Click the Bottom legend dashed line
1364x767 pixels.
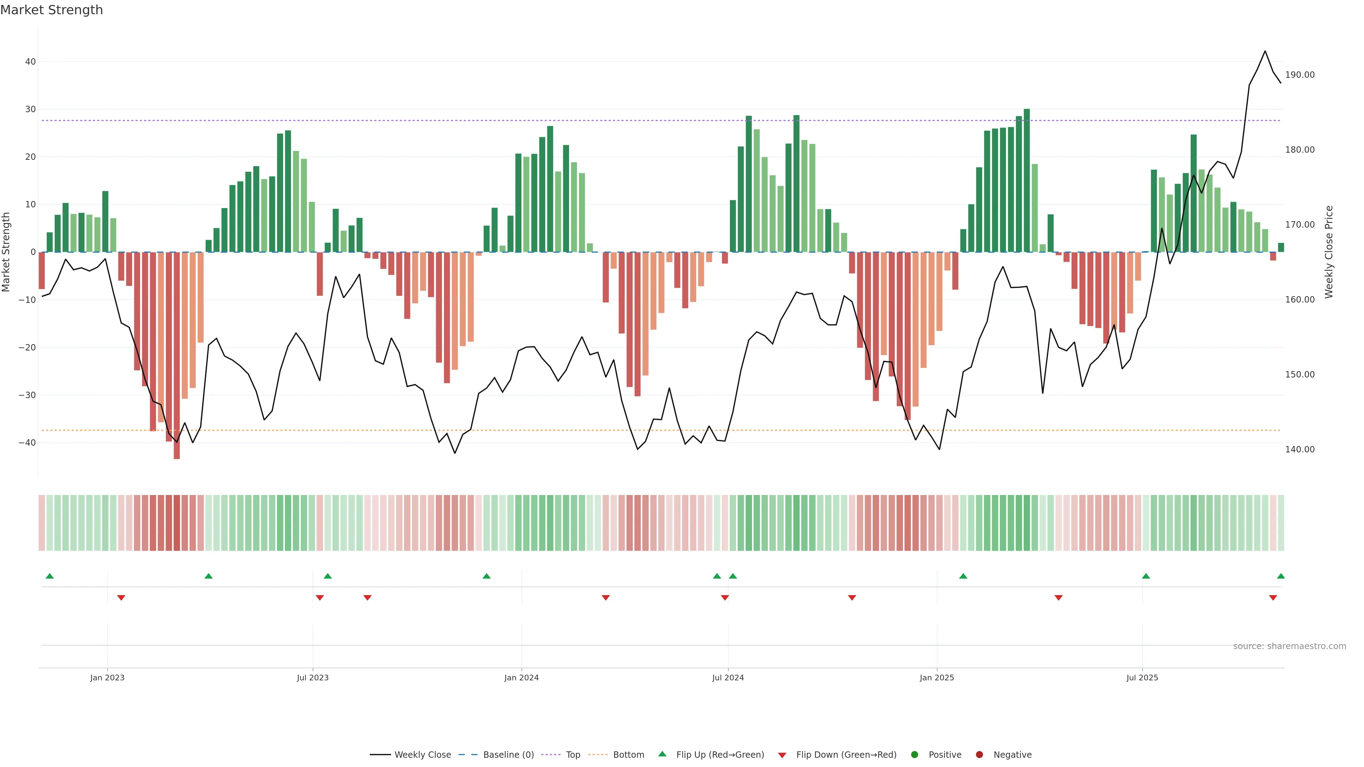tap(598, 755)
